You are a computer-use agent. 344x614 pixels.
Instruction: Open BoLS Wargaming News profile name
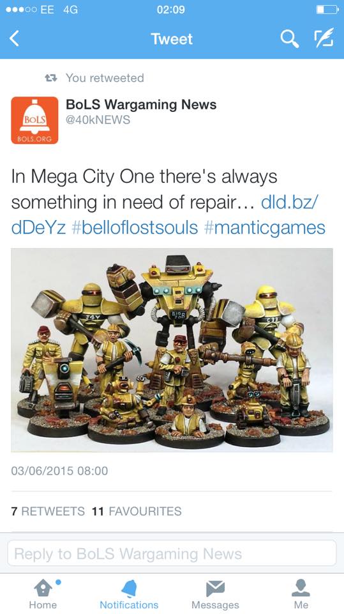(x=141, y=104)
